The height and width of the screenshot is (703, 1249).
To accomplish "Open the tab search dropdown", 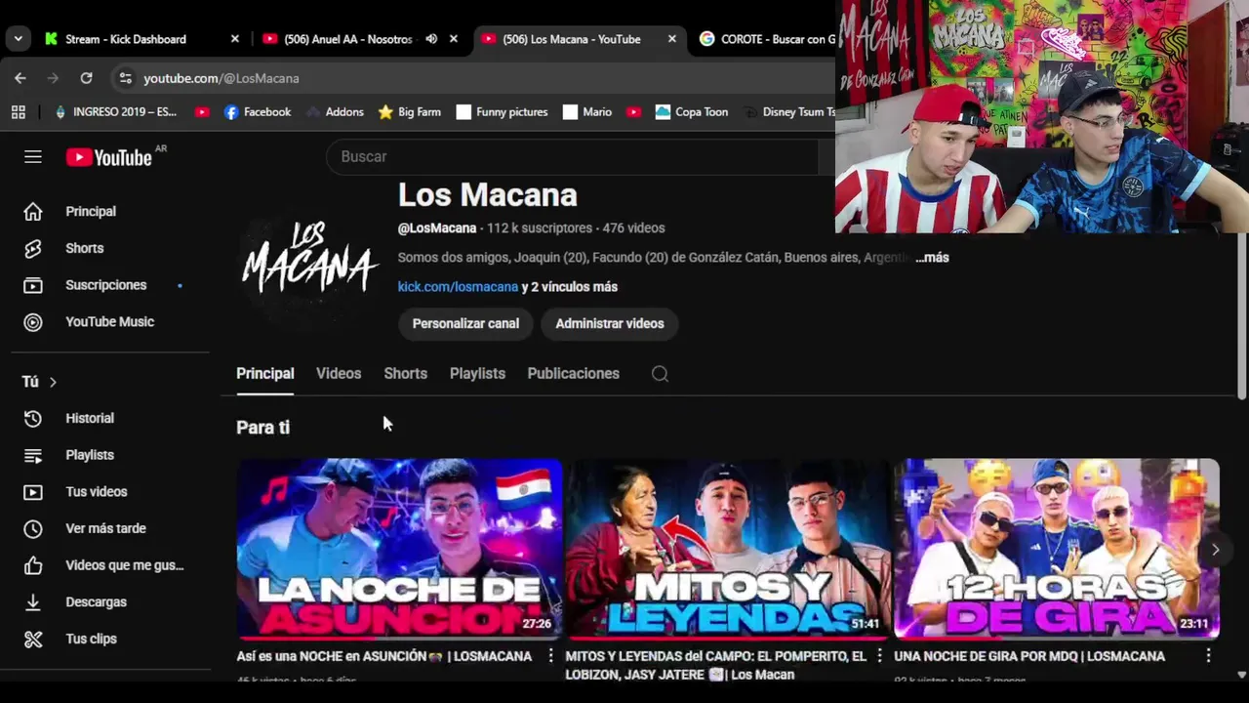I will (x=19, y=39).
